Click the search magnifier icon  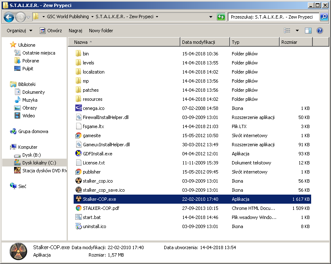click(324, 17)
